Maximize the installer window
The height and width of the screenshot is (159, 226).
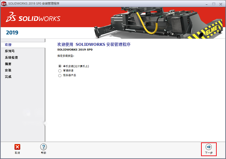click(214, 4)
